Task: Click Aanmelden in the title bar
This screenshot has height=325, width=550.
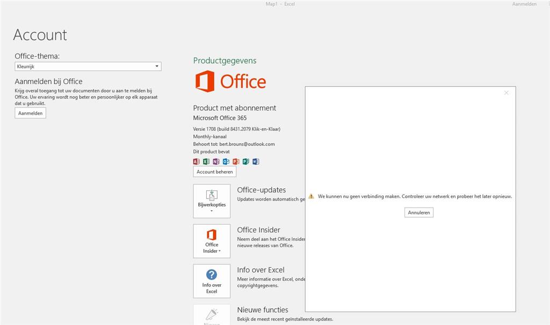Action: pos(524,4)
